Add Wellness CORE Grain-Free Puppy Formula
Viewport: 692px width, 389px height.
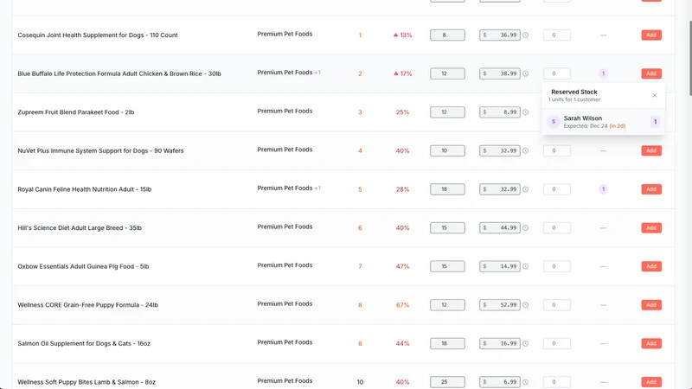coord(651,305)
